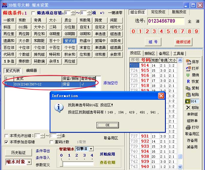205x170 pixels.
Task: Toggle the 本项参加总容错 checkbox
Action: coord(7,142)
